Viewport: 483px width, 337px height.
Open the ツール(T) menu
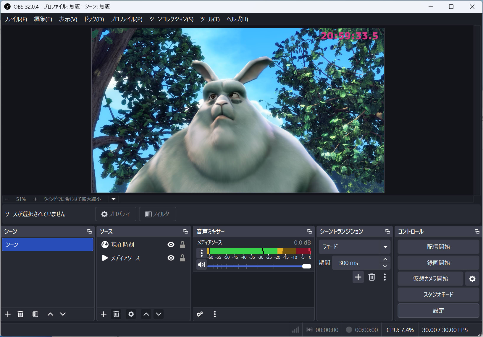[210, 19]
